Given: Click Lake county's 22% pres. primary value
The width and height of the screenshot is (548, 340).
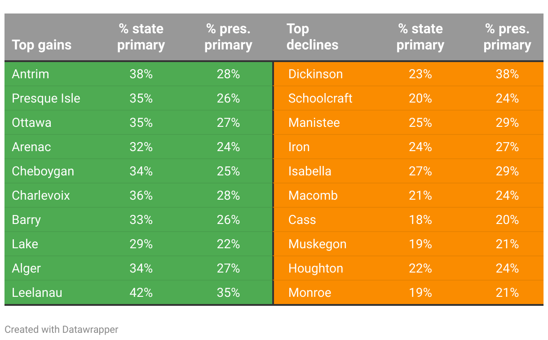Looking at the screenshot, I should click(x=228, y=244).
